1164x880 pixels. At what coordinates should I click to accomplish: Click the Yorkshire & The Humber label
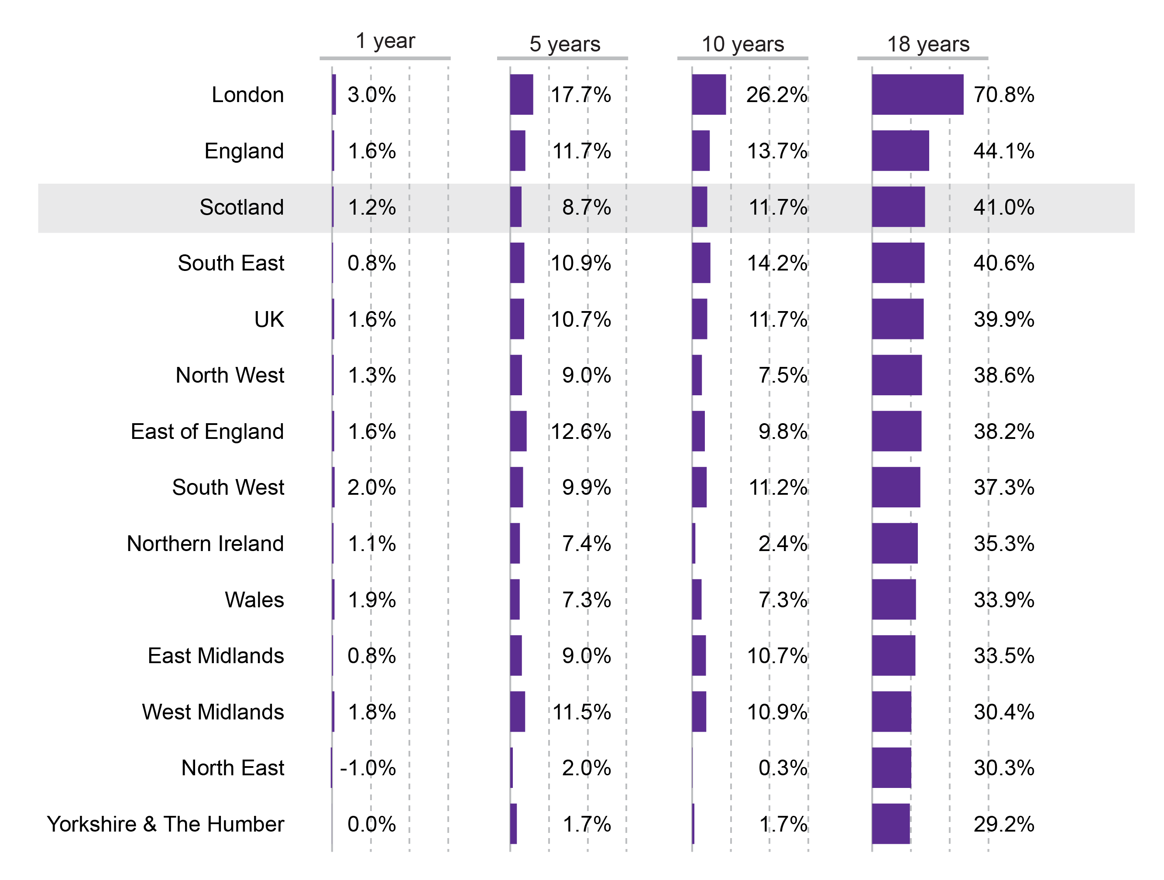pyautogui.click(x=165, y=824)
